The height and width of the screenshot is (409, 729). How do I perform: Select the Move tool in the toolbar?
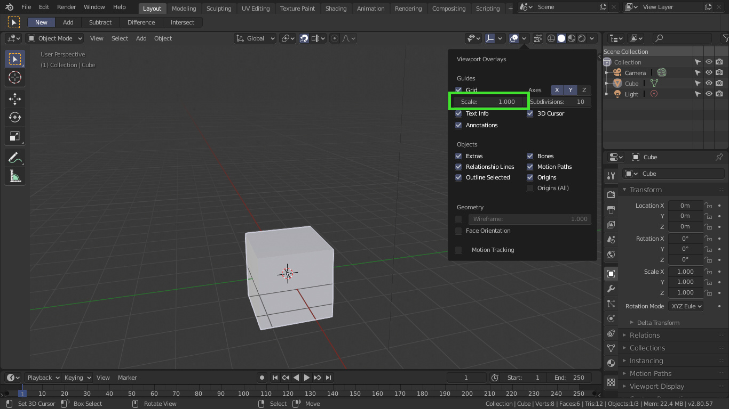[14, 98]
